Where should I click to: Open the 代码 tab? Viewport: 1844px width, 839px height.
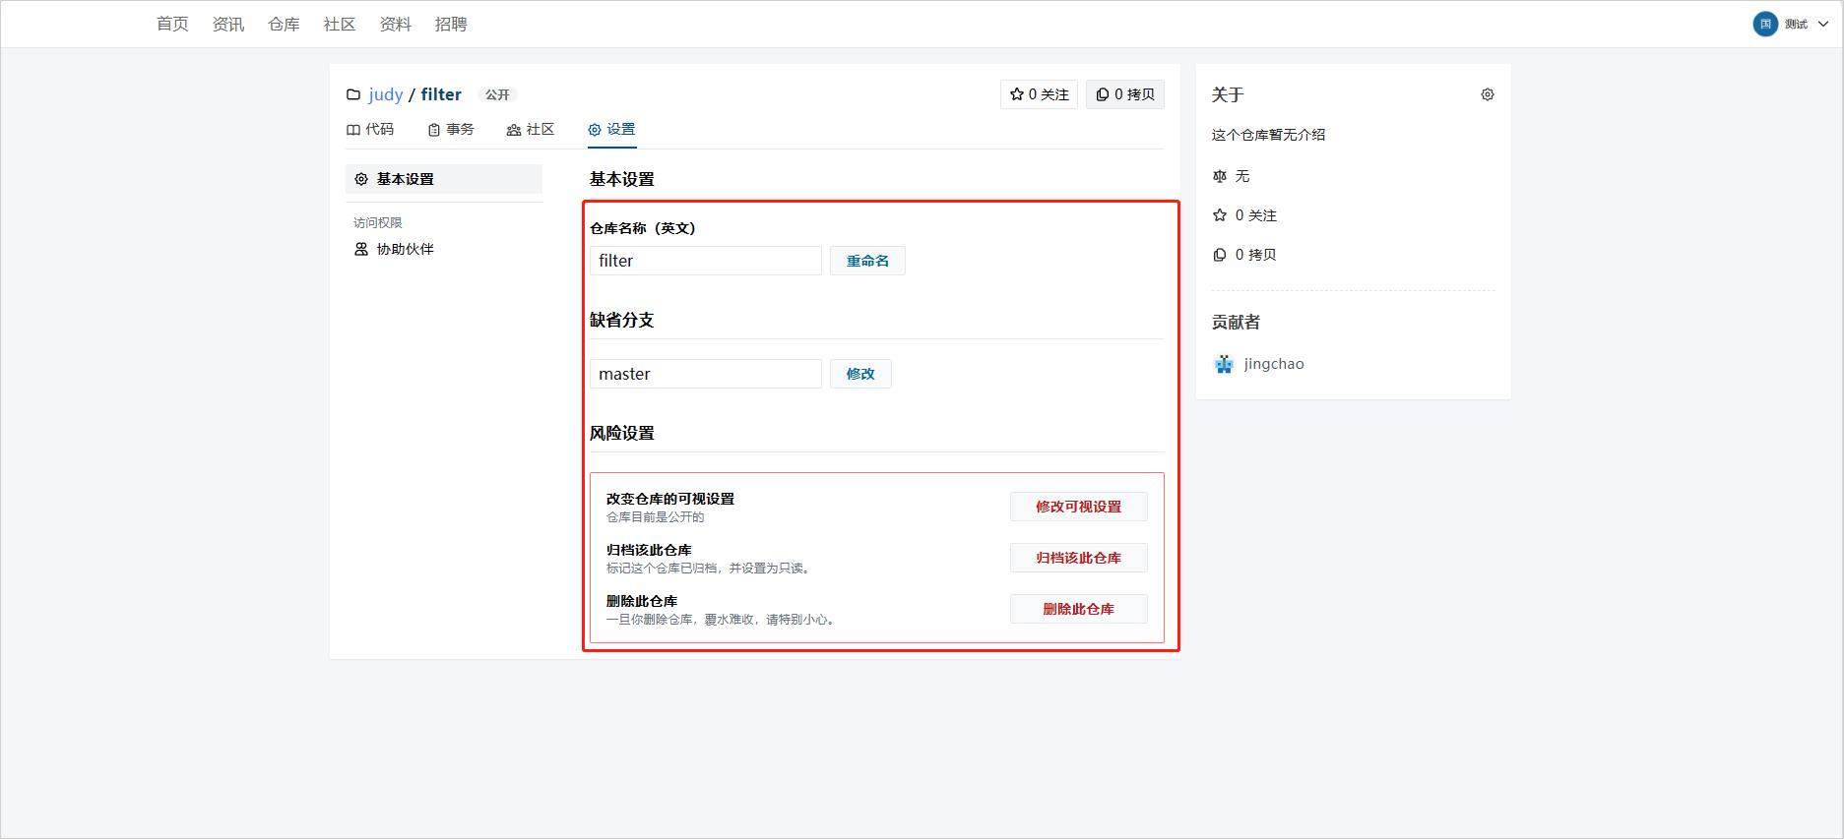370,130
